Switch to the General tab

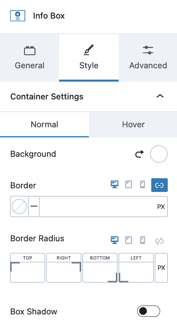(x=30, y=57)
